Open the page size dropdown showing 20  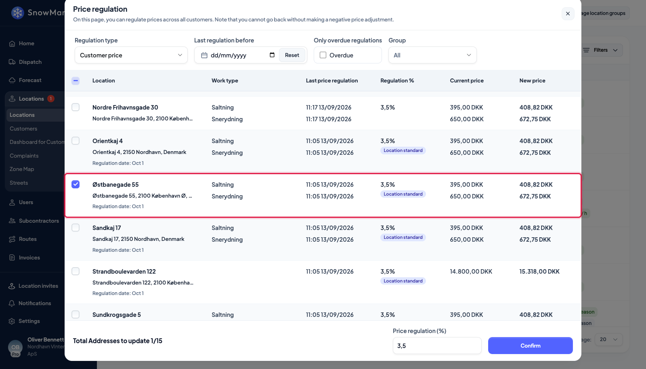(609, 339)
